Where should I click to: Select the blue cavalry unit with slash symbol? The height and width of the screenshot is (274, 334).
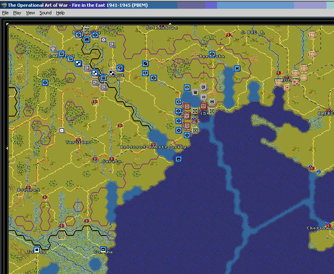[x=145, y=64]
